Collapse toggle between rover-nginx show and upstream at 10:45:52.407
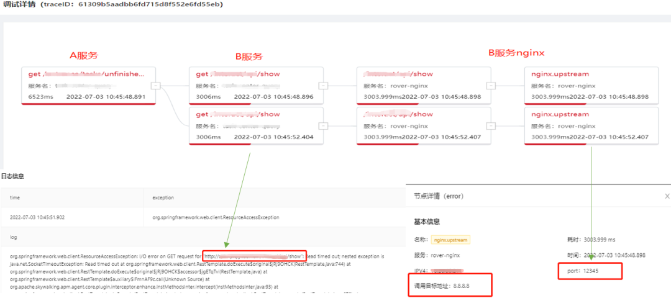The image size is (671, 298). click(x=491, y=125)
